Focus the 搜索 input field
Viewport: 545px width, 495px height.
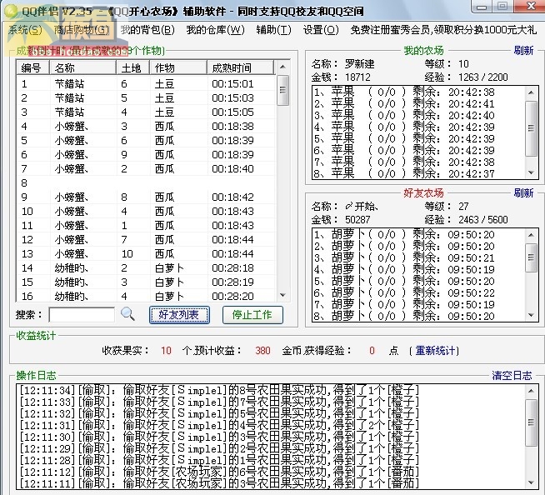[82, 315]
